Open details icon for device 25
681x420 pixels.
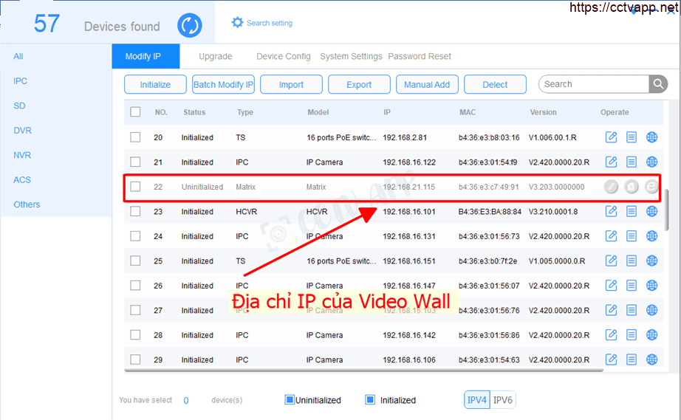pyautogui.click(x=632, y=261)
